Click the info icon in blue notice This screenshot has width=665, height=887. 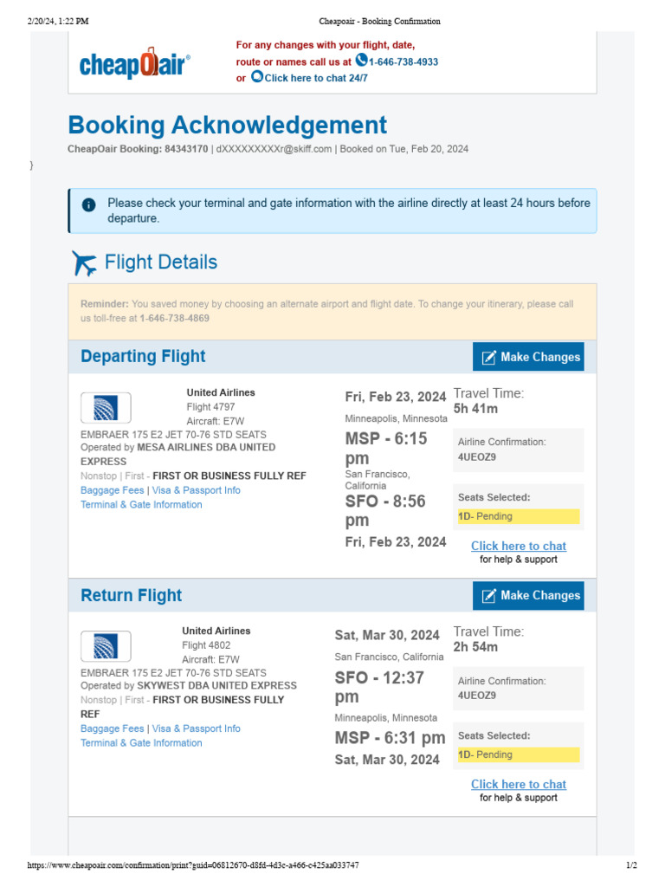(89, 204)
